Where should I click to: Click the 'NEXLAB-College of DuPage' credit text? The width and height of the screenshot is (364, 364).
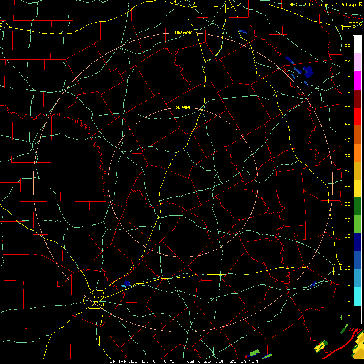323,4
